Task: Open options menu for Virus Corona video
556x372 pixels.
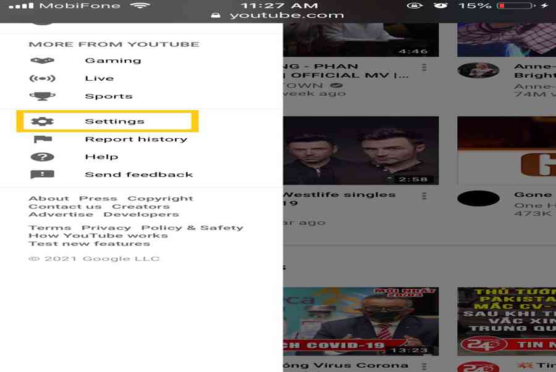Action: pyautogui.click(x=424, y=366)
